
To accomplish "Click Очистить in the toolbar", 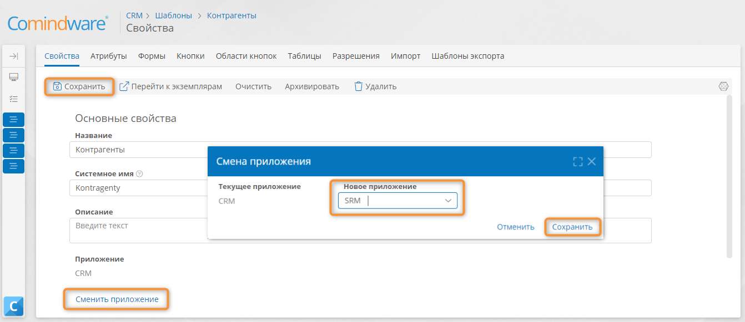I will [x=253, y=86].
